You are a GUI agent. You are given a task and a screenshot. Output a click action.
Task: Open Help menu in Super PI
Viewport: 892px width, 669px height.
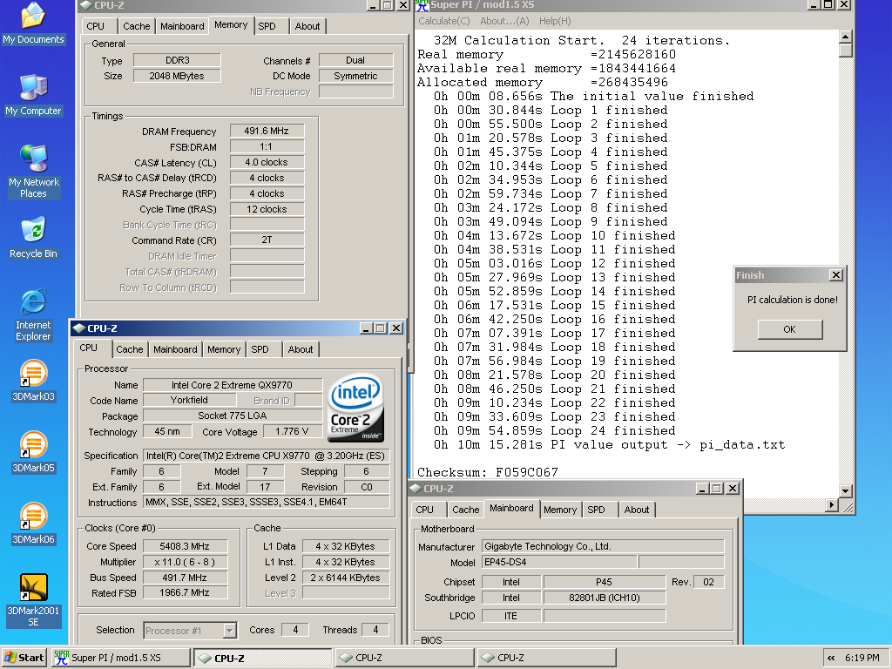point(555,21)
